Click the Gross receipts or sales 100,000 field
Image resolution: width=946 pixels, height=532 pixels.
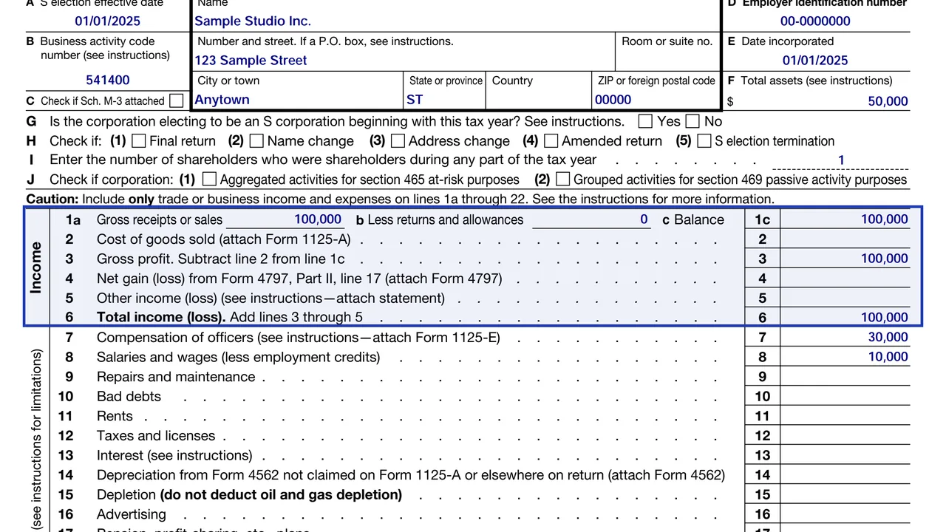[285, 219]
